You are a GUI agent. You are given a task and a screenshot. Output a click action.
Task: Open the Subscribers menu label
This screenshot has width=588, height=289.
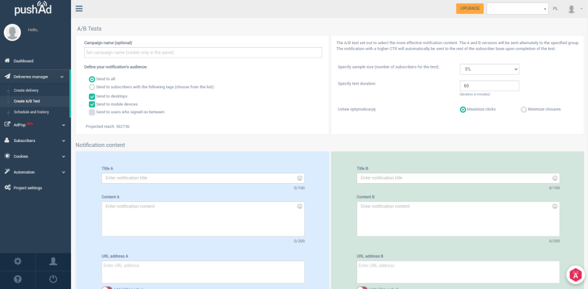[24, 141]
